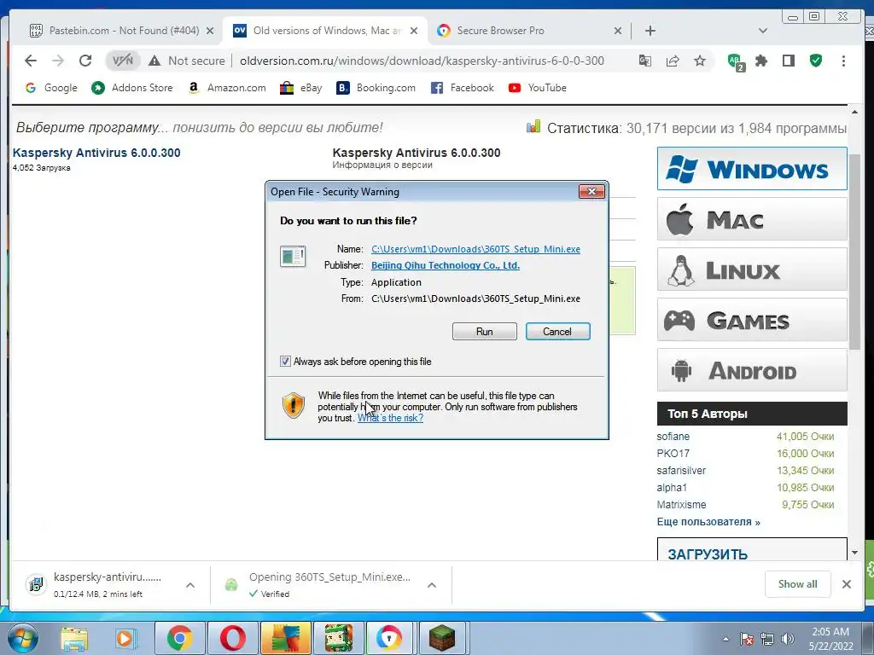This screenshot has height=655, width=874.
Task: Click the 360TS_Setup_Mini.exe file name link
Action: 475,250
